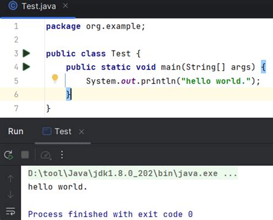Close the Test run tab
This screenshot has height=220, width=273.
coord(82,132)
